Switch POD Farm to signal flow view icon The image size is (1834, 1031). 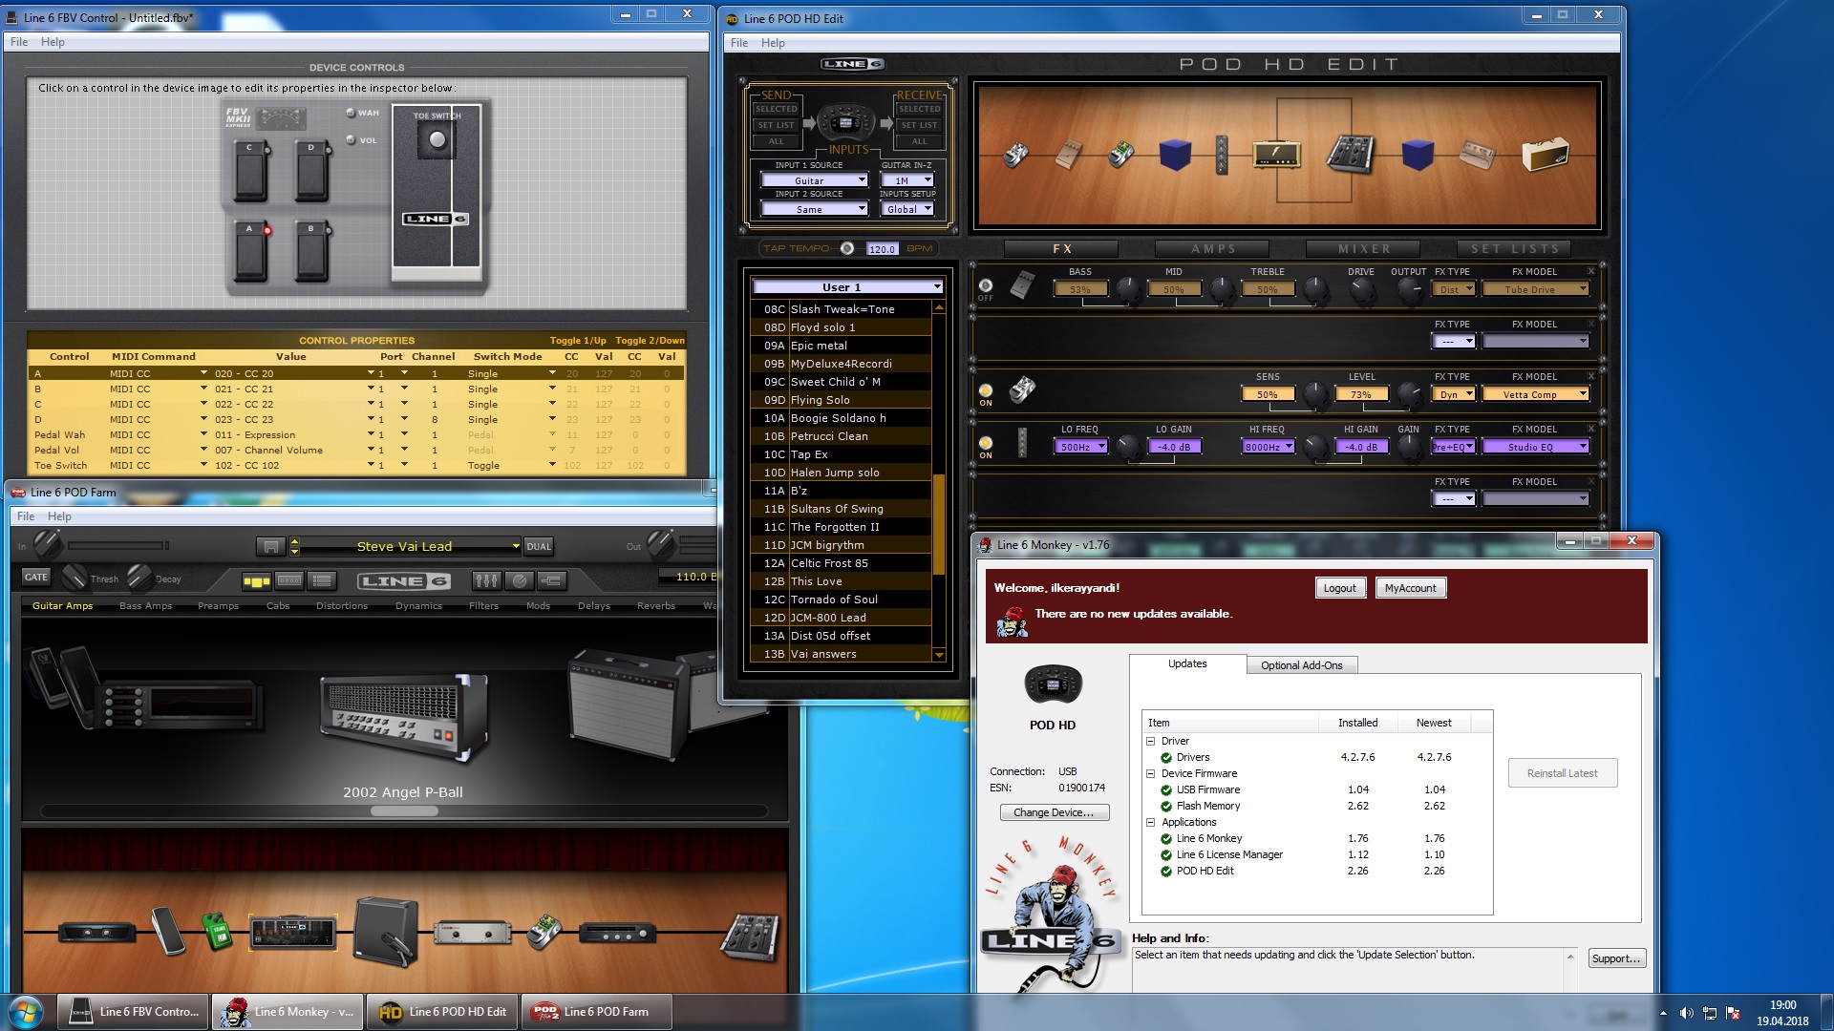pos(256,580)
